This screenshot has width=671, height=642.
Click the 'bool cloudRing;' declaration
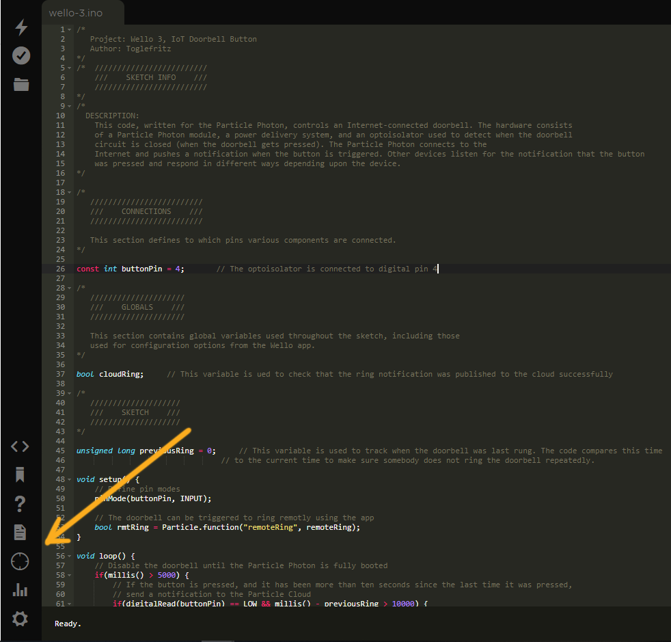point(110,374)
